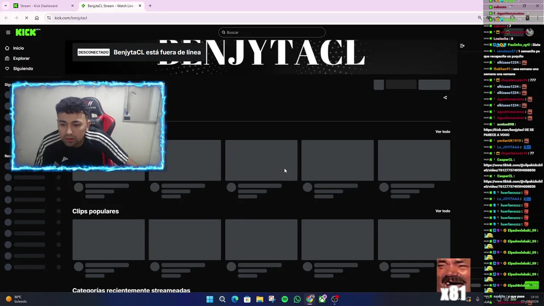Open Spotify from the taskbar

coord(285,299)
